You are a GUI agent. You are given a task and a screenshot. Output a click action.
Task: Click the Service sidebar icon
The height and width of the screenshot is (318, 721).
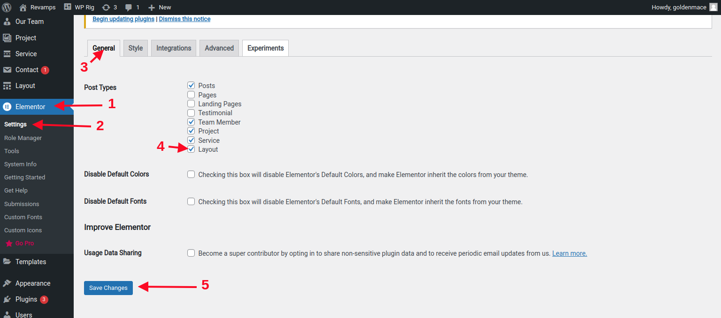(x=7, y=54)
